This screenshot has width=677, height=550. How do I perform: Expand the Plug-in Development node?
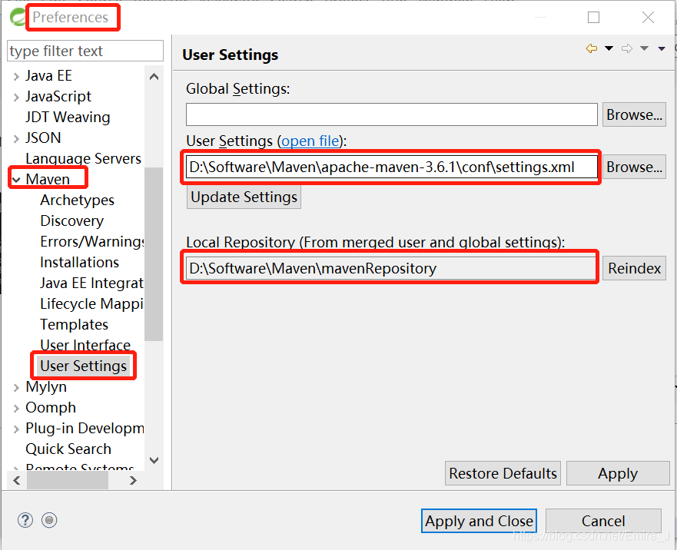click(x=16, y=429)
